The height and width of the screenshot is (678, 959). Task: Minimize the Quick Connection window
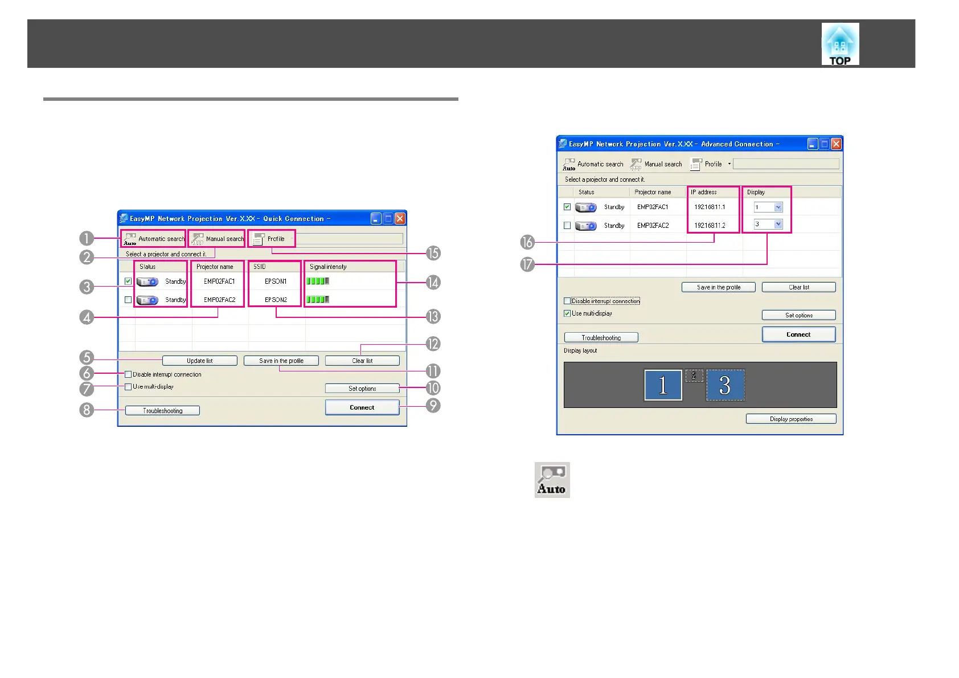pos(376,219)
